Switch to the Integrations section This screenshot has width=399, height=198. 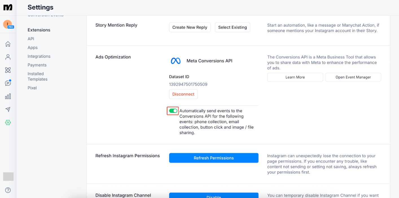[39, 56]
